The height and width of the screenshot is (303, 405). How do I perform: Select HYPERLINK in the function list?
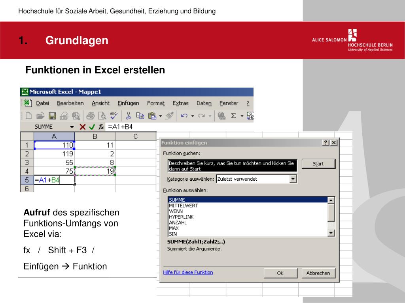(248, 217)
